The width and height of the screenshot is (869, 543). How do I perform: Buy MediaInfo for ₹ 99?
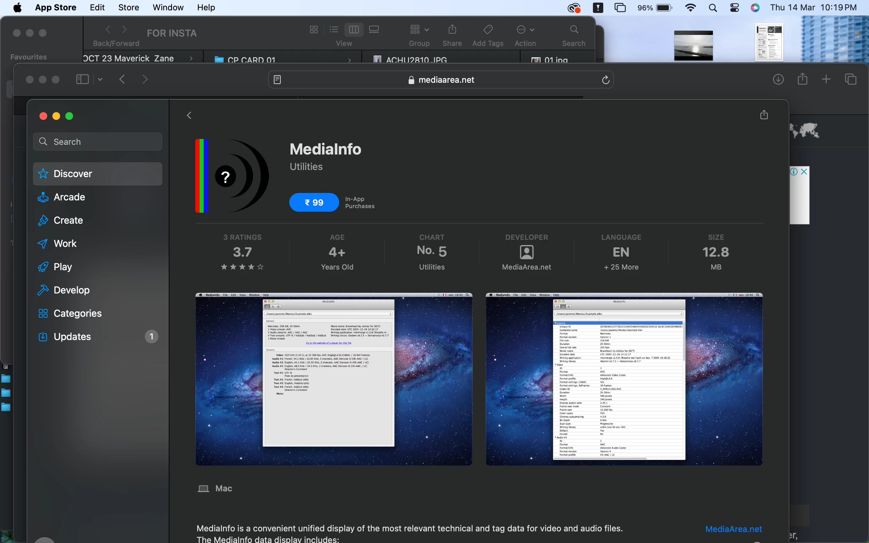314,203
